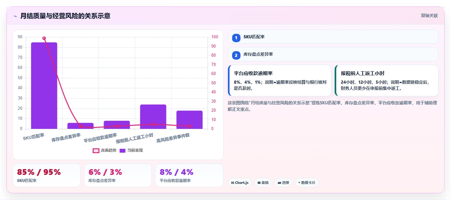Select the 平台应收款逾期率 bar in chart
Screen dimensions: 451x200
click(x=117, y=125)
